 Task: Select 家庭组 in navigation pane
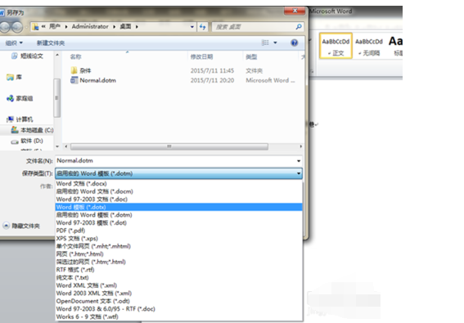pos(20,98)
